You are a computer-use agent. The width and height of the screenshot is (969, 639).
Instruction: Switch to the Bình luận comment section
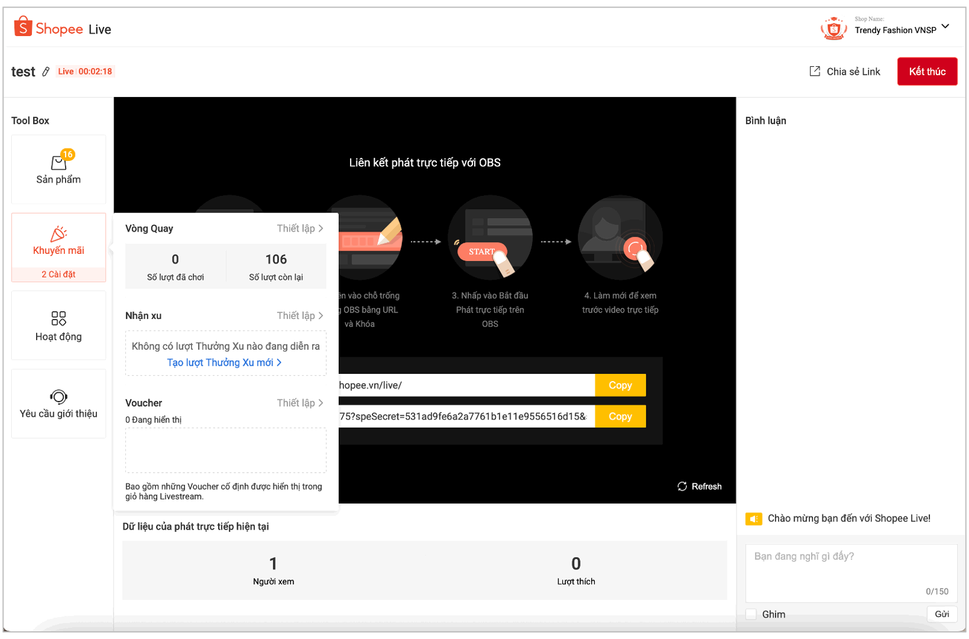click(766, 120)
